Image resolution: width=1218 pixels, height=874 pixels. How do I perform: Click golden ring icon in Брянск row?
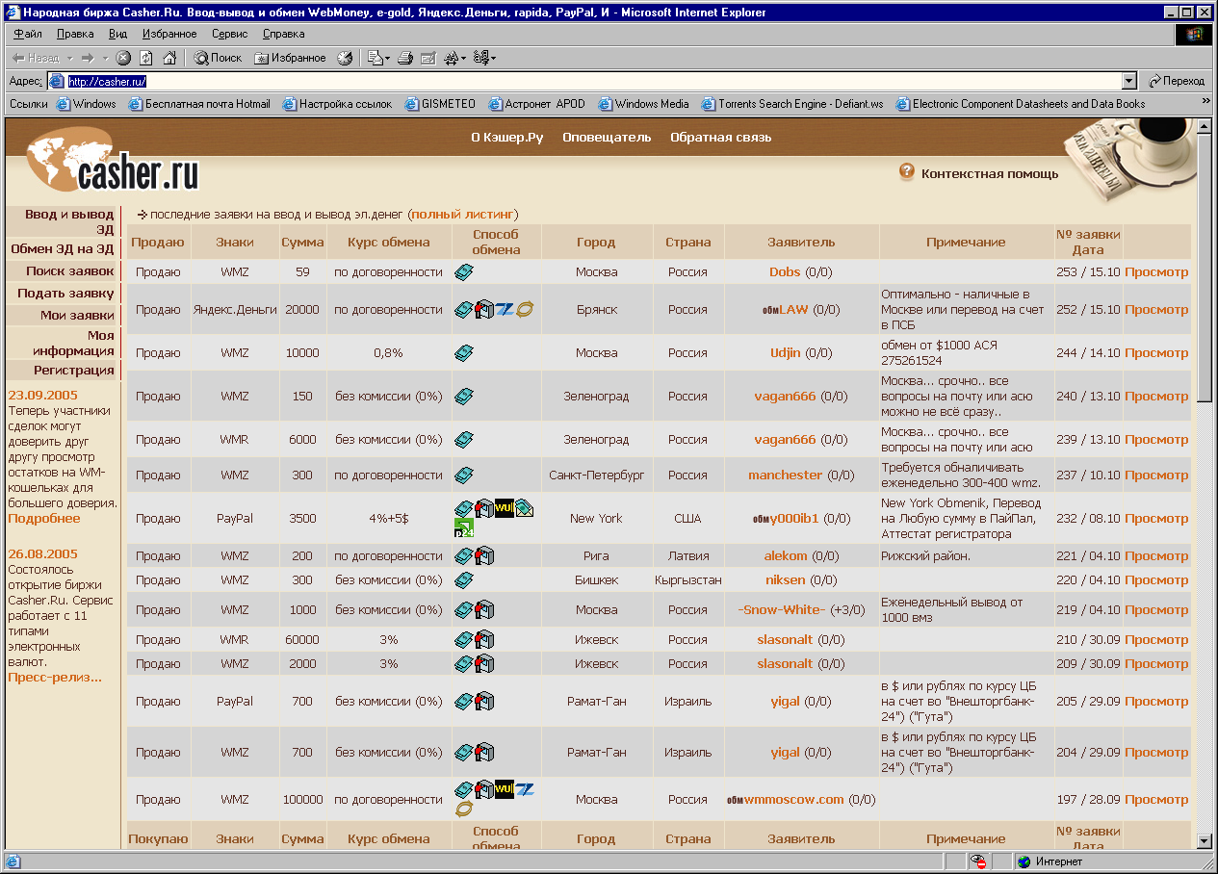[x=525, y=309]
